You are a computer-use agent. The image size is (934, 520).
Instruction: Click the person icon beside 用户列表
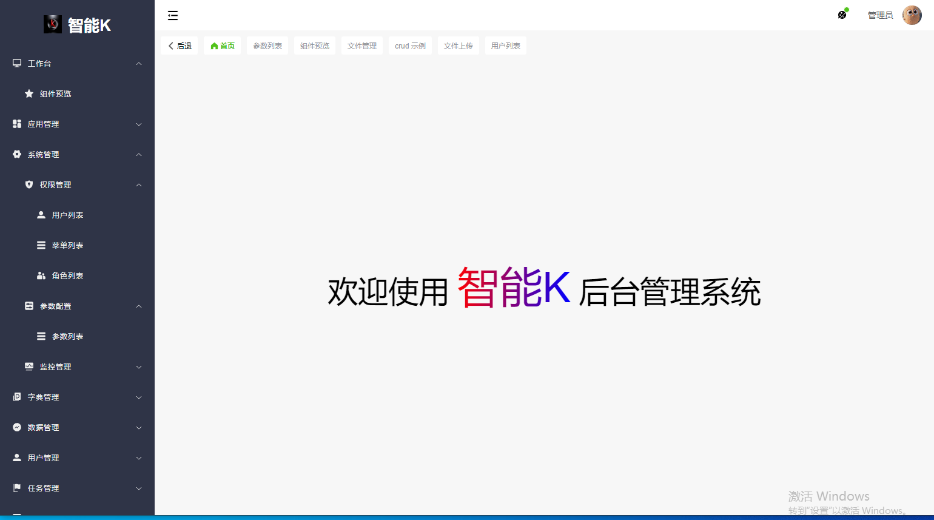click(40, 214)
